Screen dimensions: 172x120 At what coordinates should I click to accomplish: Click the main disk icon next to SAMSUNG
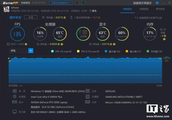pos(88,96)
